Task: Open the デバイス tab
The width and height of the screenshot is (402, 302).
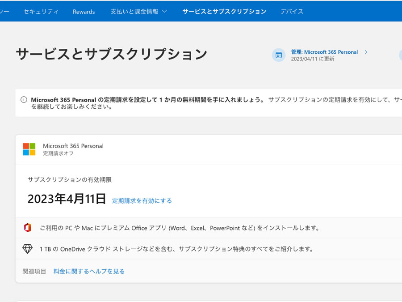Action: [292, 12]
